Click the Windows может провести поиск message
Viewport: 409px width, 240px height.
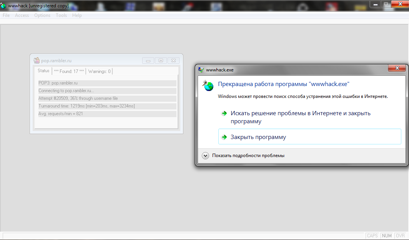click(303, 96)
